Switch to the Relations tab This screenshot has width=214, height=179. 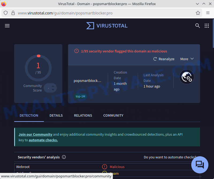point(83,116)
